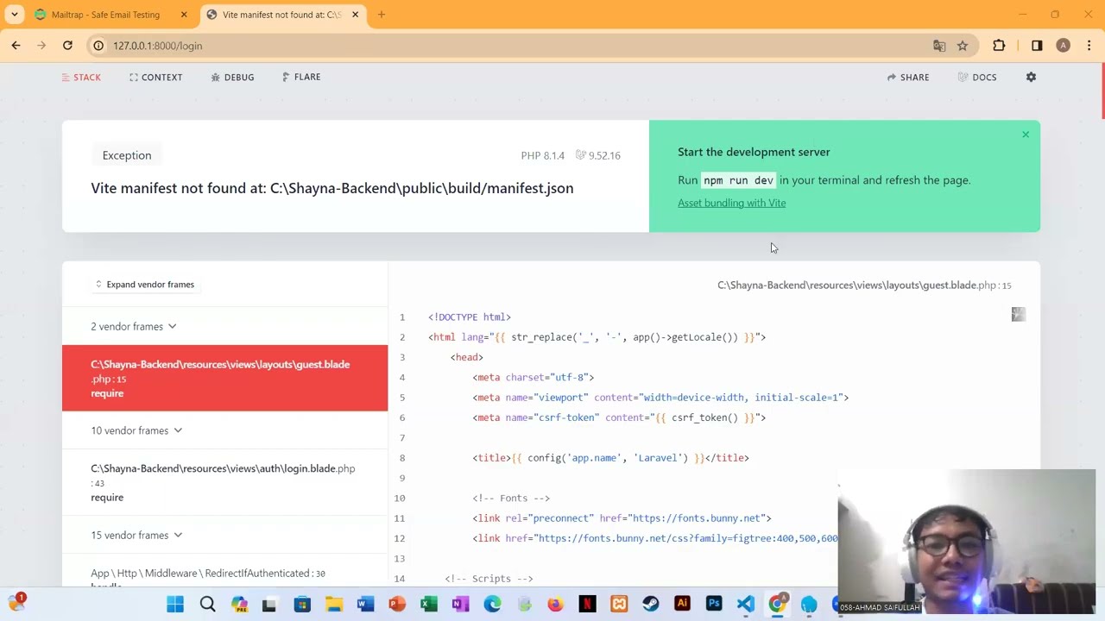Open the Windows Start menu
Screen dimensions: 1105x621
(x=175, y=604)
